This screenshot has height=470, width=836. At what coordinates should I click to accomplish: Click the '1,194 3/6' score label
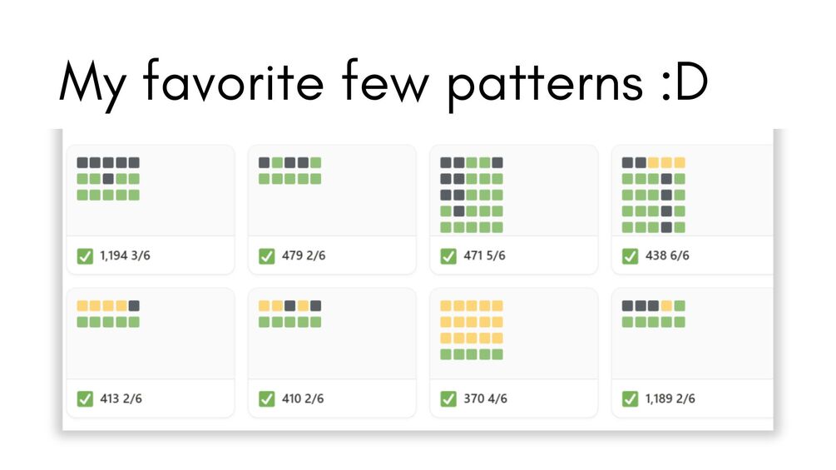click(125, 255)
